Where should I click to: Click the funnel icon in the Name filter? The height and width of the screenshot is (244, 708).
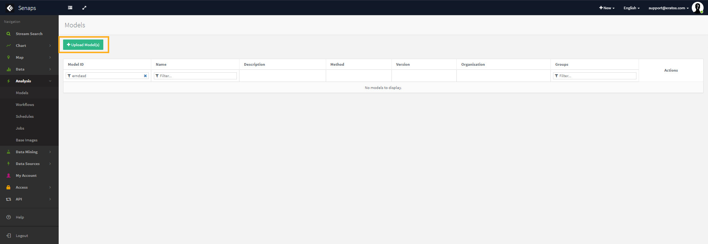(x=157, y=76)
